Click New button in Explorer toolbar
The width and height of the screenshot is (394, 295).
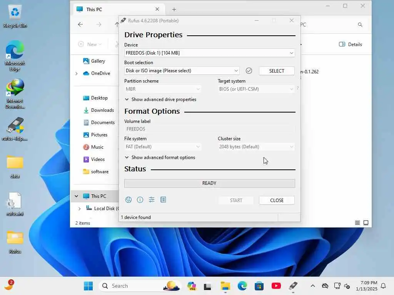click(90, 45)
